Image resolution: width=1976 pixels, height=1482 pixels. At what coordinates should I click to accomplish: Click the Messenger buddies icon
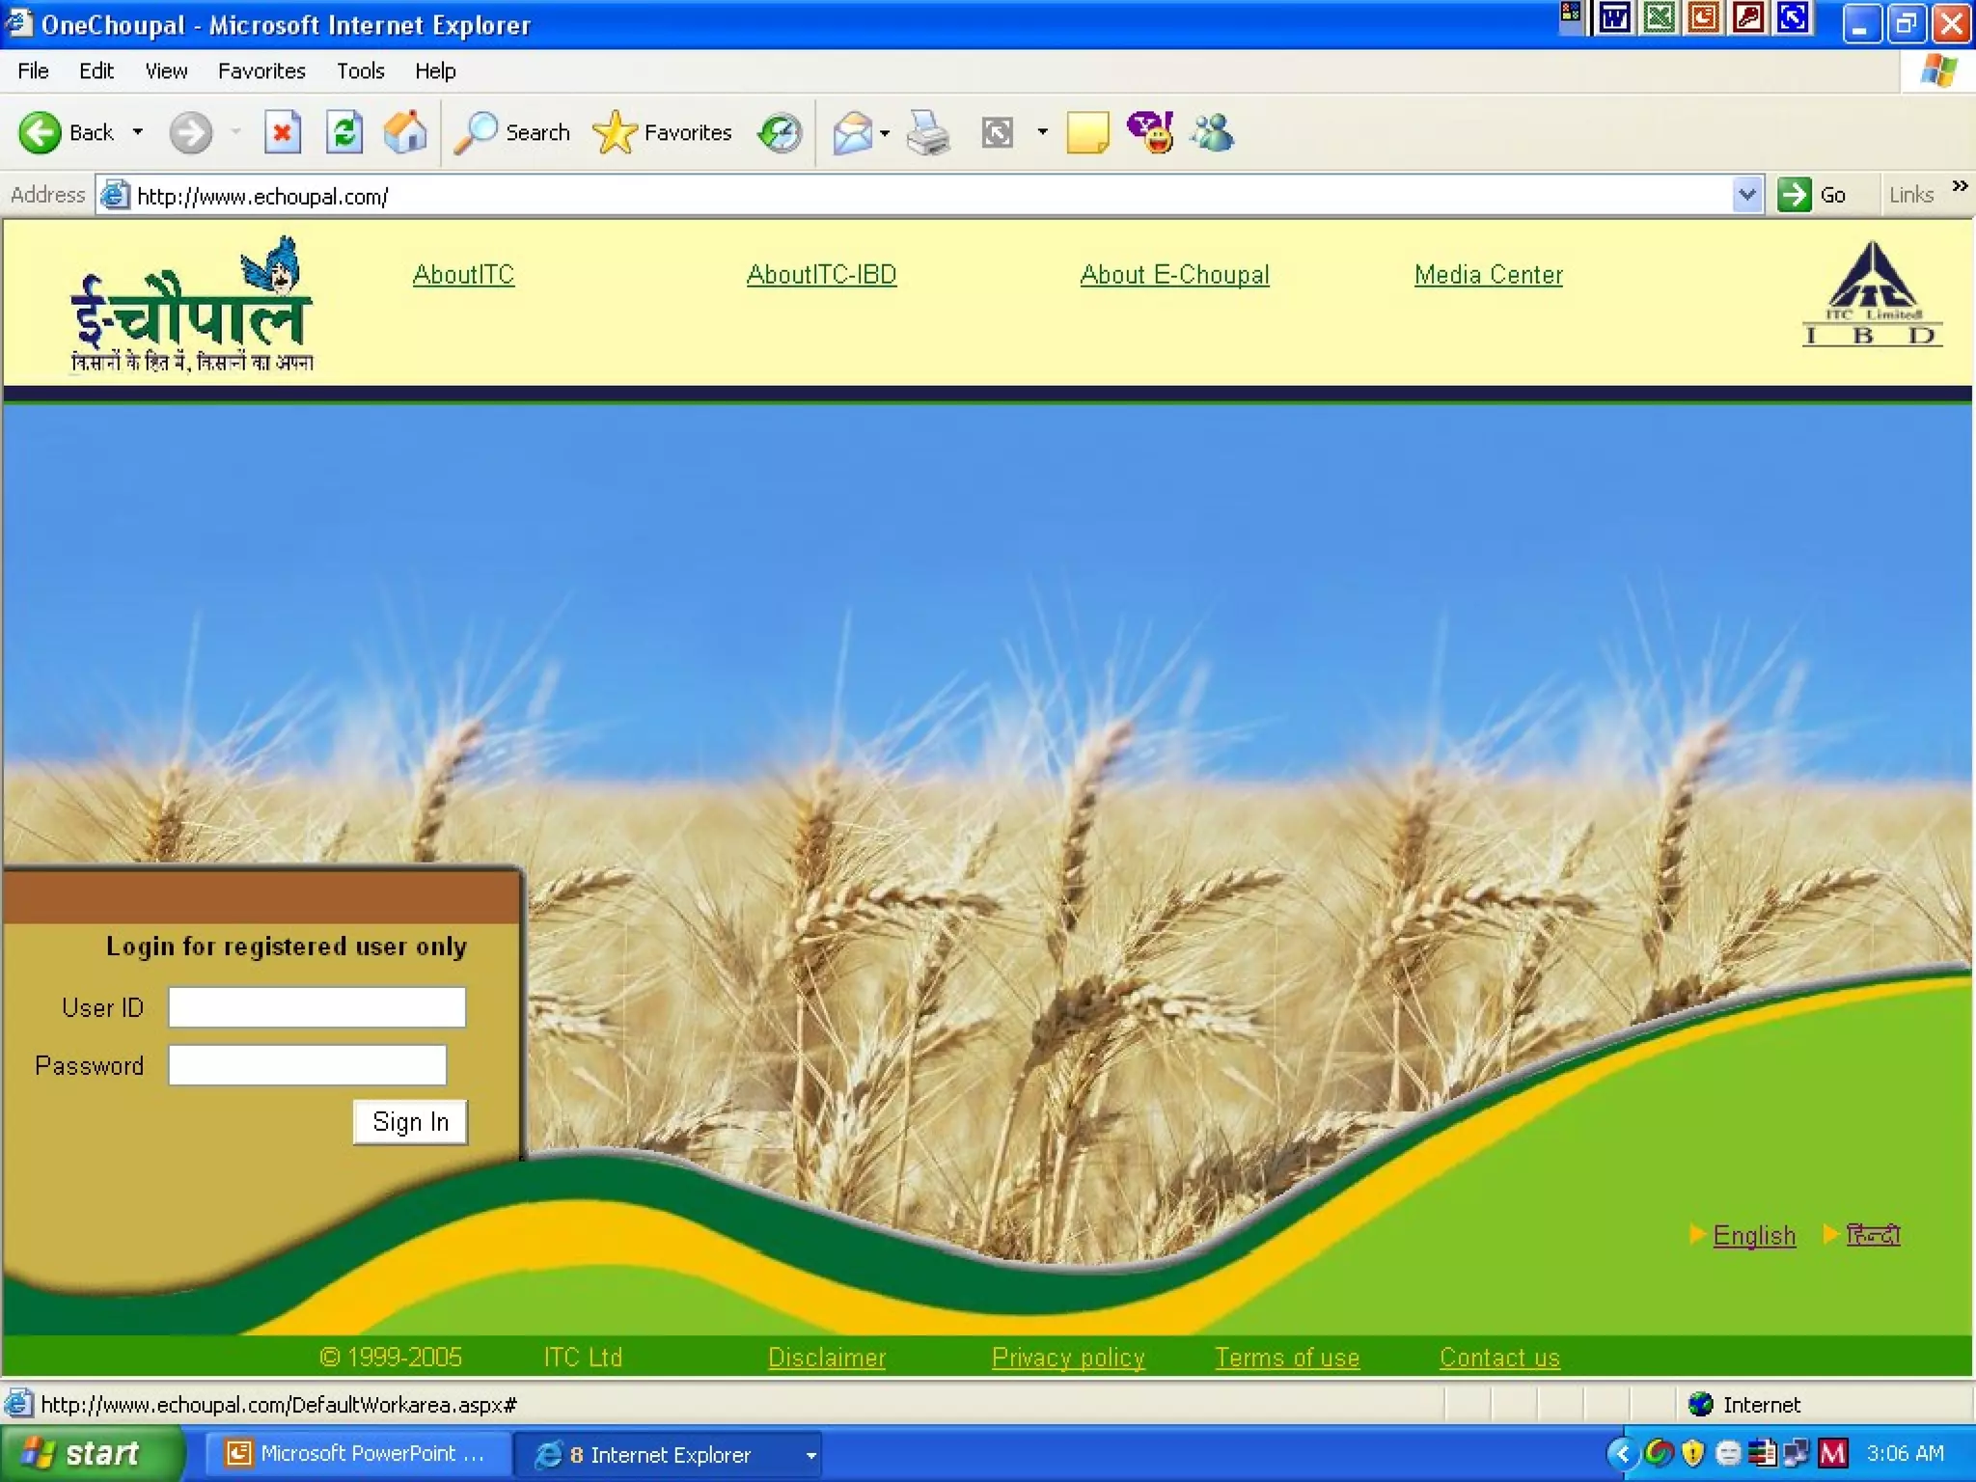tap(1212, 132)
